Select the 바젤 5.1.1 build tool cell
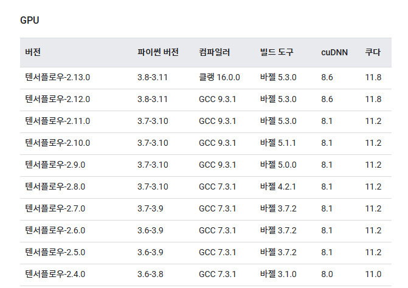Viewport: 408px width, 288px height. pos(278,143)
